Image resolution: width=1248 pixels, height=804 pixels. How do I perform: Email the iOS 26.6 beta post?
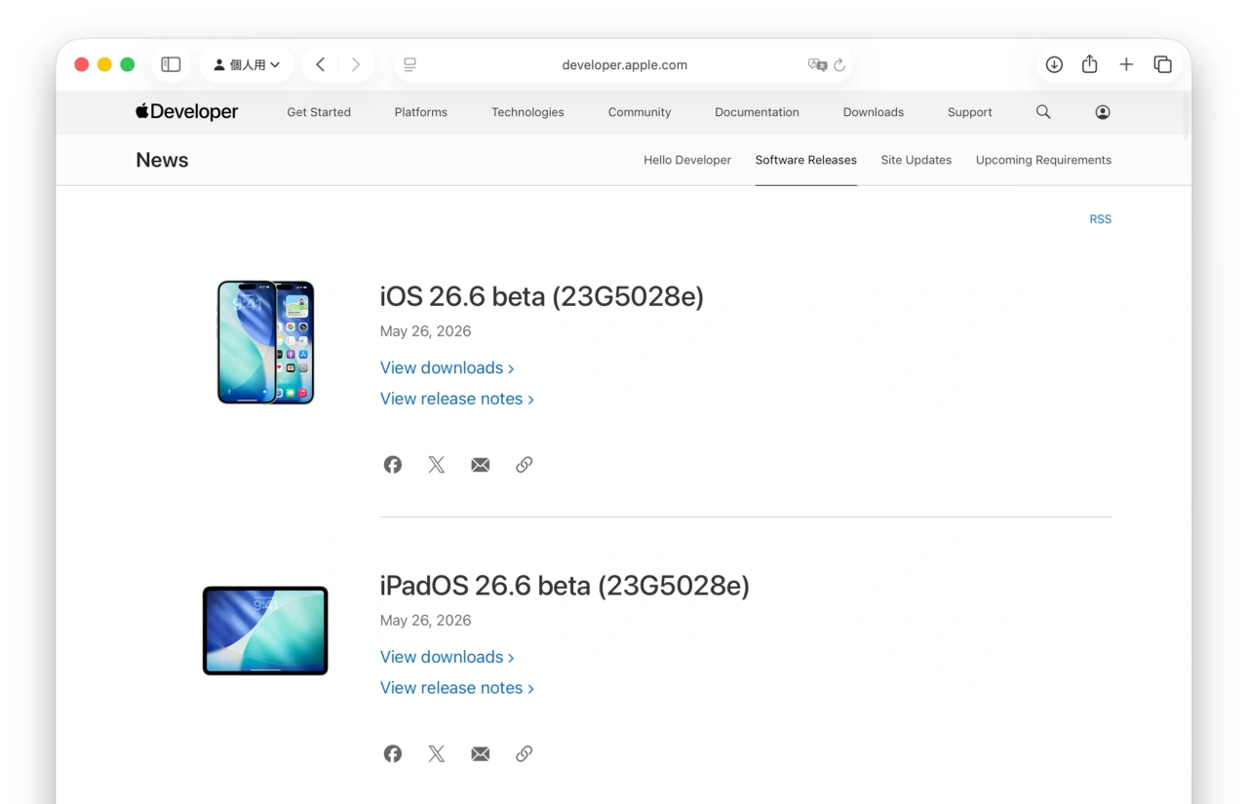pyautogui.click(x=481, y=465)
